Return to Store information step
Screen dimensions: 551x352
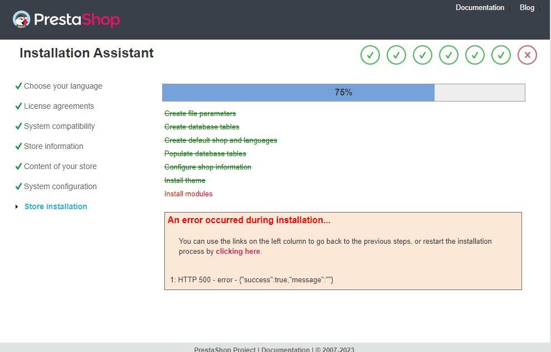coord(53,146)
